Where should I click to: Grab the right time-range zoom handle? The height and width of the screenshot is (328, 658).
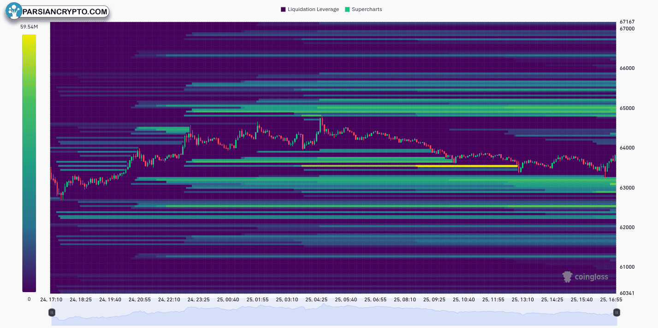coord(616,313)
